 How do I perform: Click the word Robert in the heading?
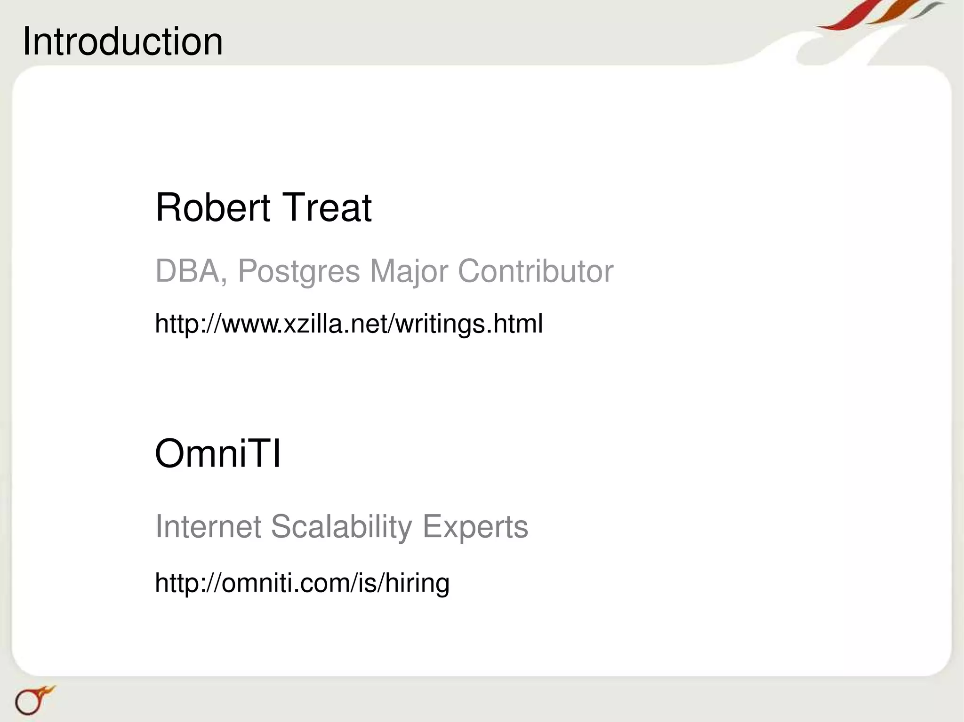(213, 207)
